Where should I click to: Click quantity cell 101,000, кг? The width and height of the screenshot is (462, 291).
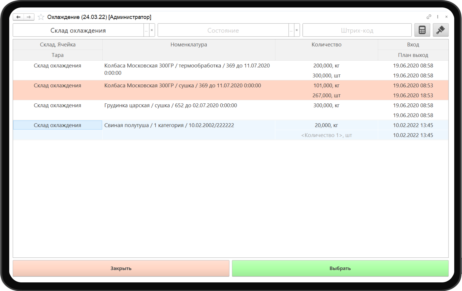click(x=327, y=86)
